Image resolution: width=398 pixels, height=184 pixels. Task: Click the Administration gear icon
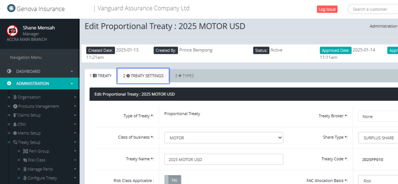[x=9, y=83]
